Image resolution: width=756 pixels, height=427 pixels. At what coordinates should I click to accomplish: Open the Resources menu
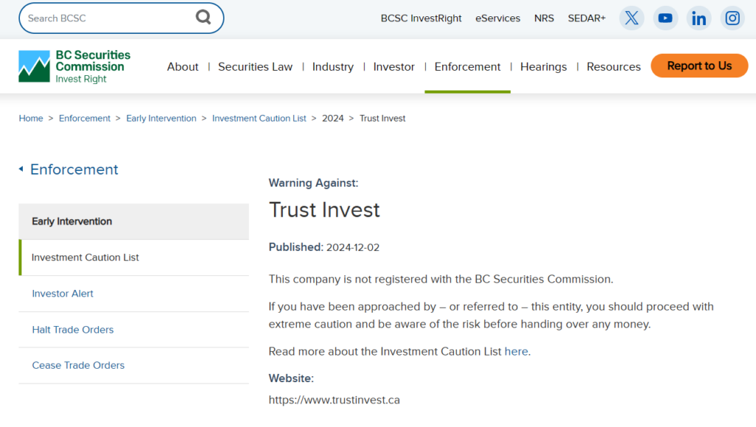pyautogui.click(x=614, y=66)
